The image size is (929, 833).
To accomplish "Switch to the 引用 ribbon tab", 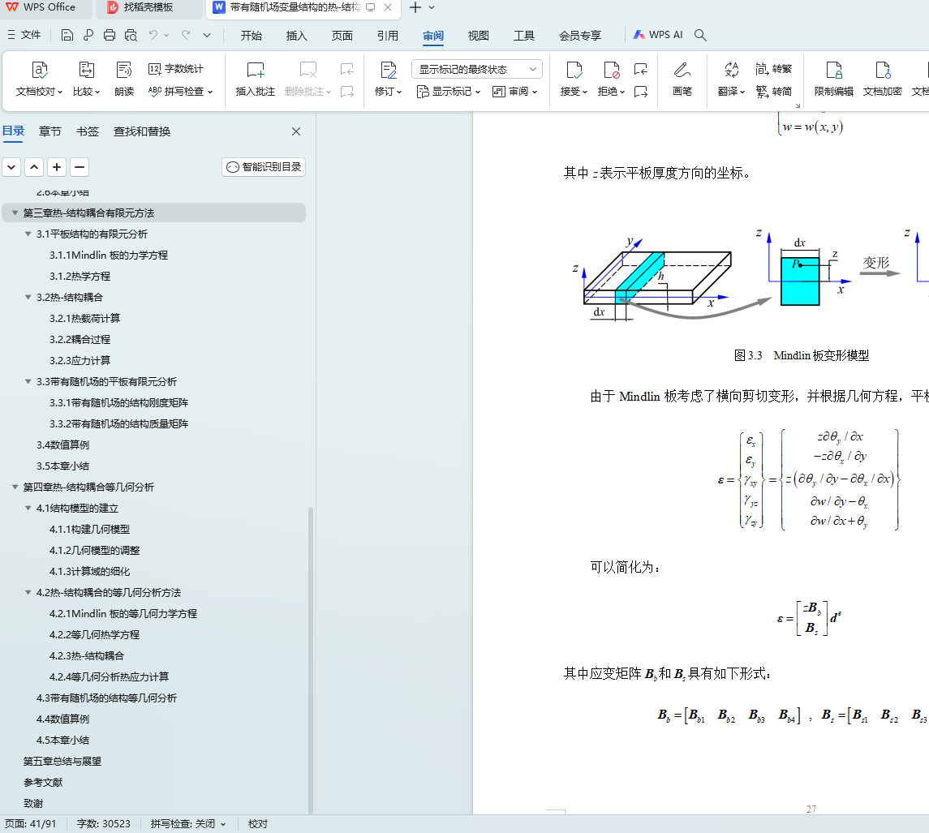I will click(388, 36).
